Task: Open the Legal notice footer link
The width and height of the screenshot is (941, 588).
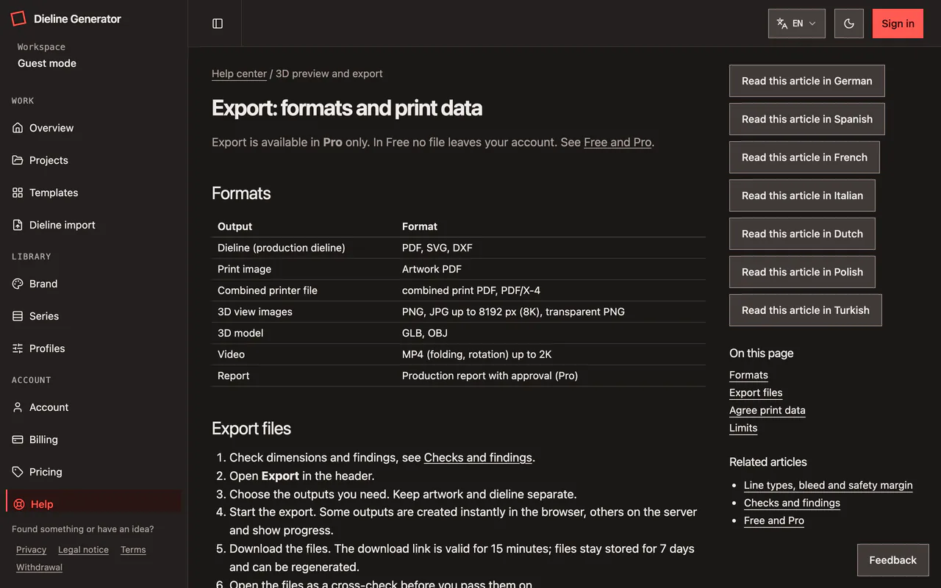Action: click(83, 550)
